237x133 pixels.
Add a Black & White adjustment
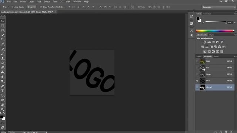pyautogui.click(x=211, y=47)
